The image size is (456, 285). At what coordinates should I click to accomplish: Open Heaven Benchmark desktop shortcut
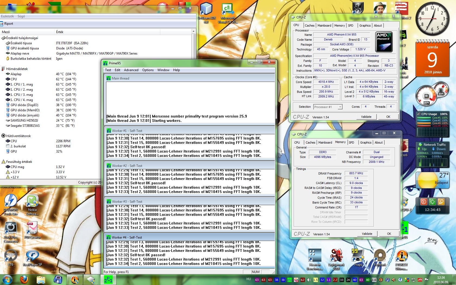(x=315, y=259)
